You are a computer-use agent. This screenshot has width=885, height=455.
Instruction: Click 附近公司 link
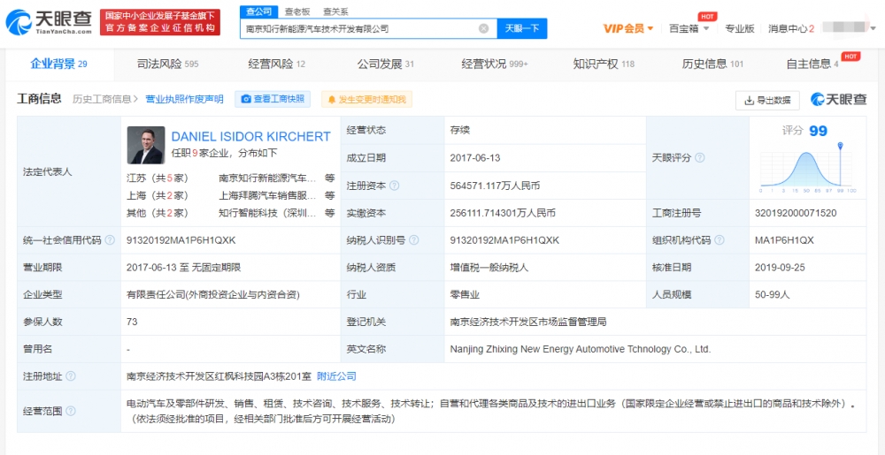pyautogui.click(x=336, y=376)
